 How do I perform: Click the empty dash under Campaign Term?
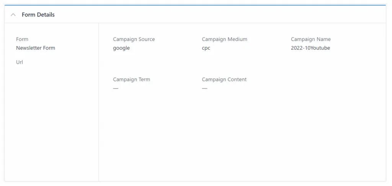pyautogui.click(x=116, y=88)
